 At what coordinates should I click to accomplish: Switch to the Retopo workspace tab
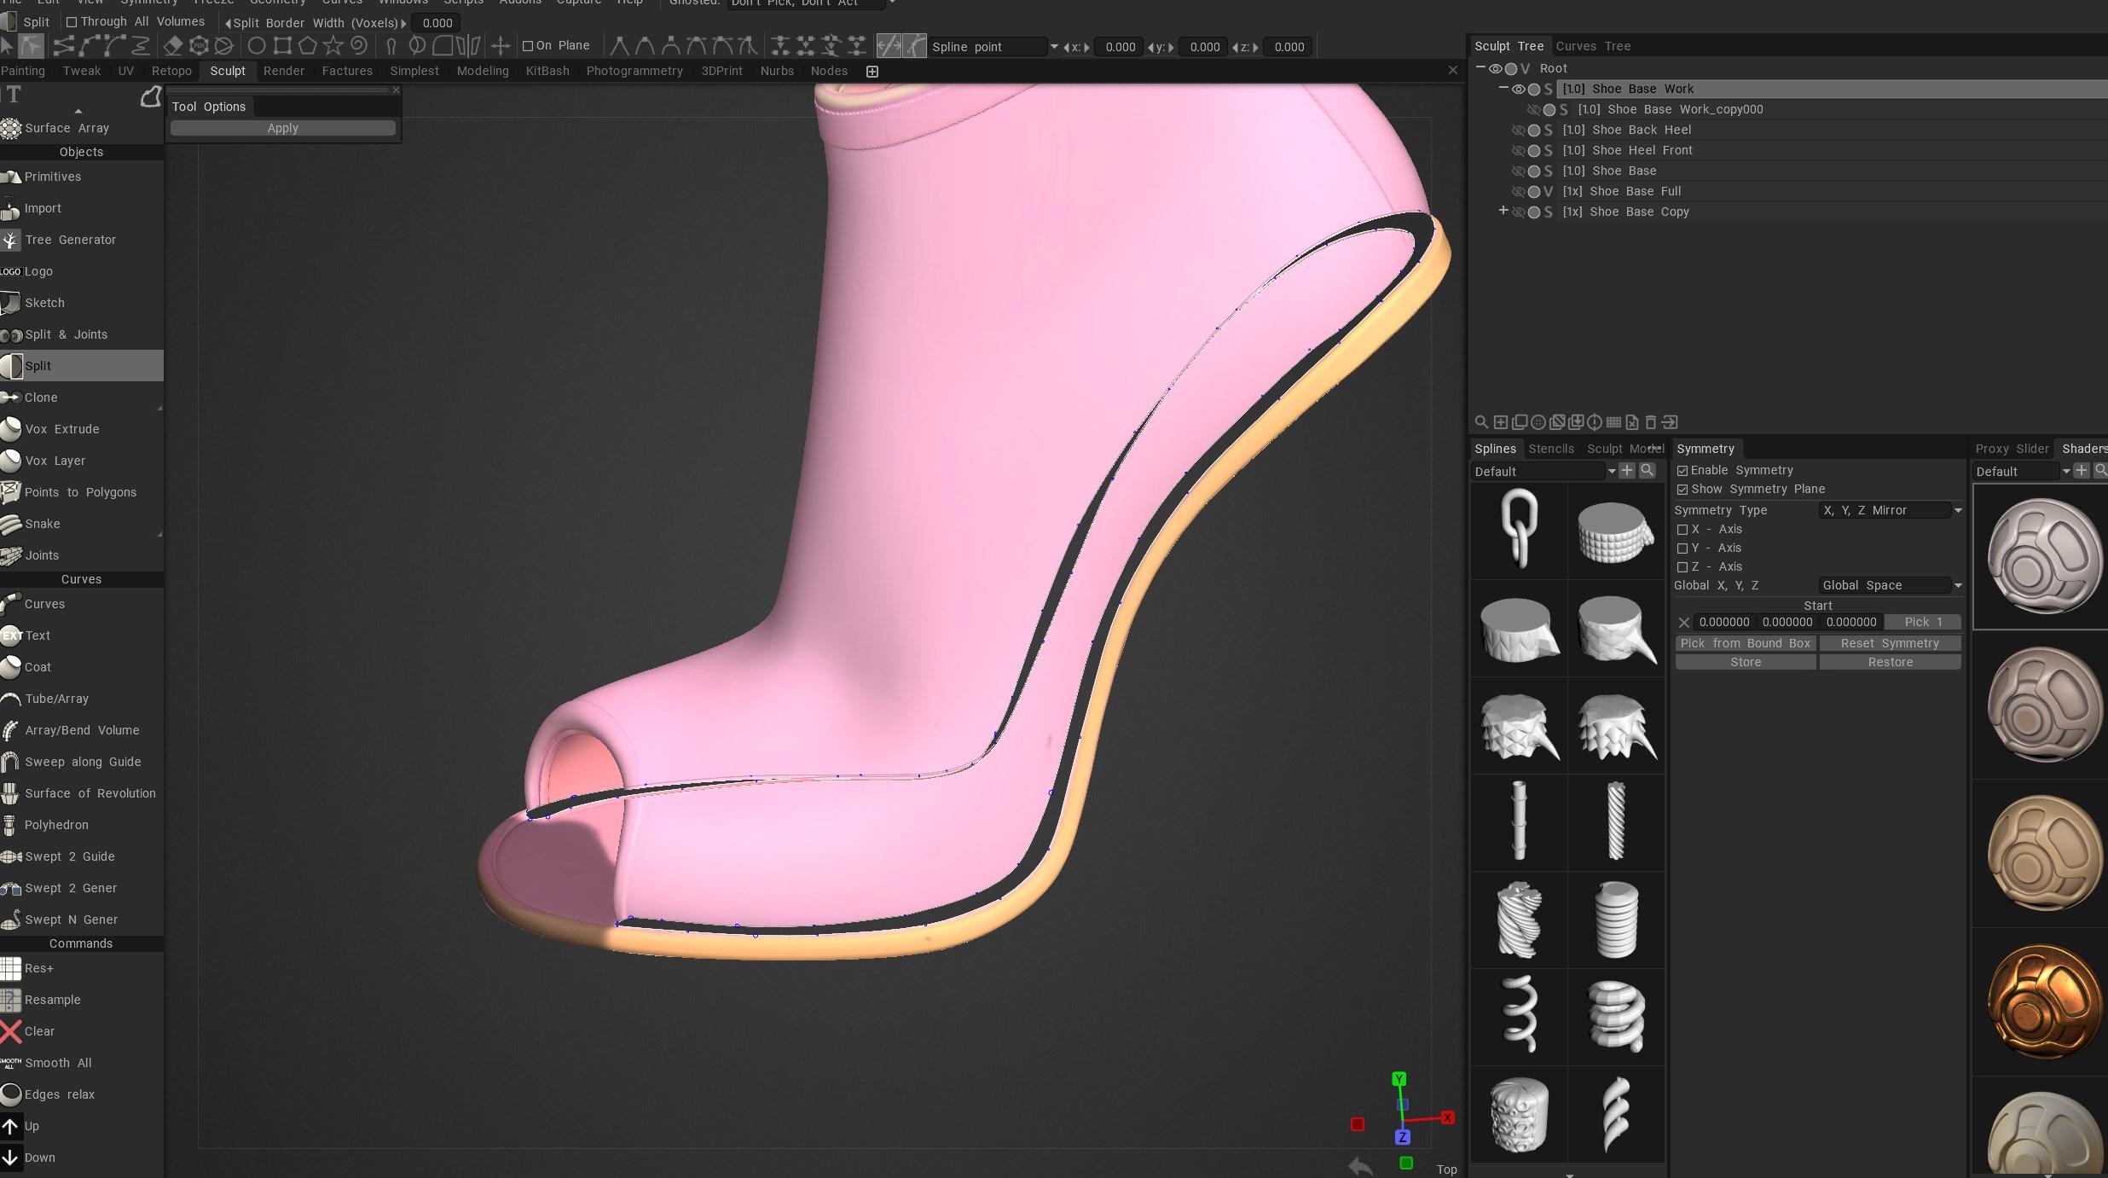171,71
